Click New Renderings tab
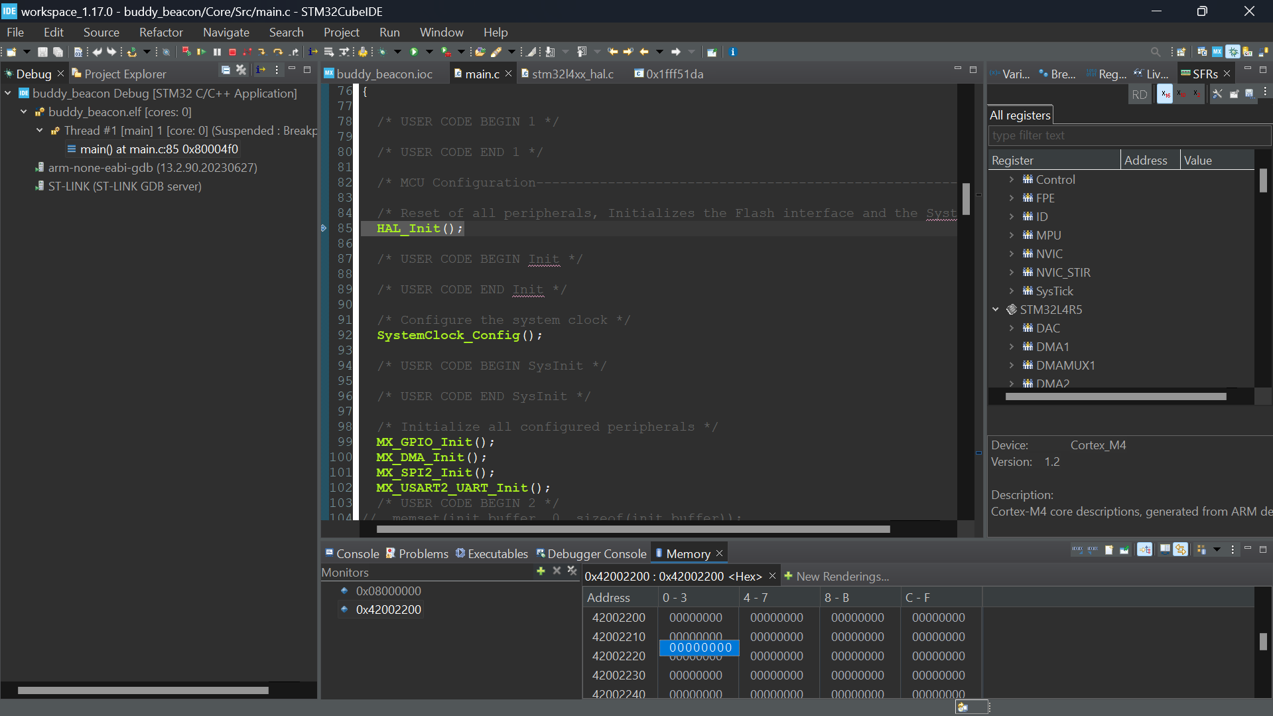This screenshot has width=1273, height=716. point(837,577)
